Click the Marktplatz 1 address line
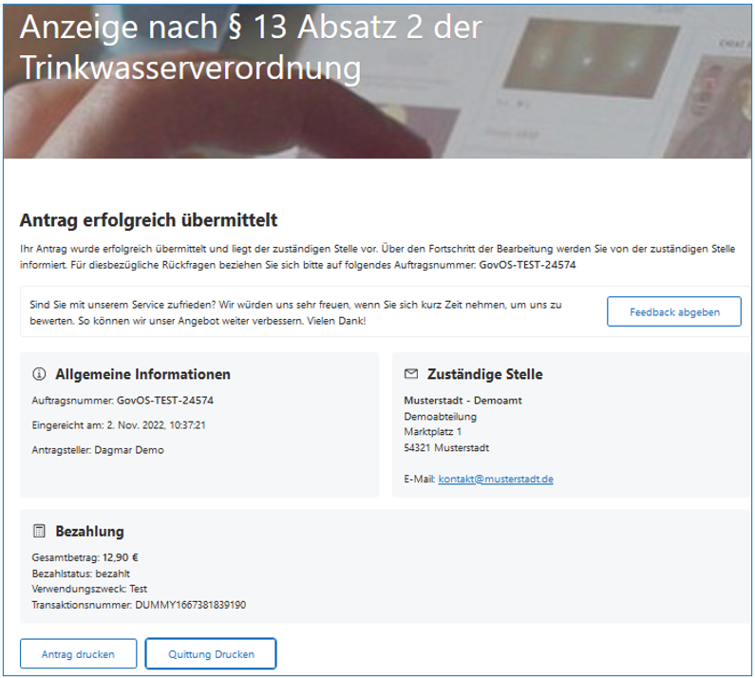The width and height of the screenshot is (755, 678). point(432,432)
